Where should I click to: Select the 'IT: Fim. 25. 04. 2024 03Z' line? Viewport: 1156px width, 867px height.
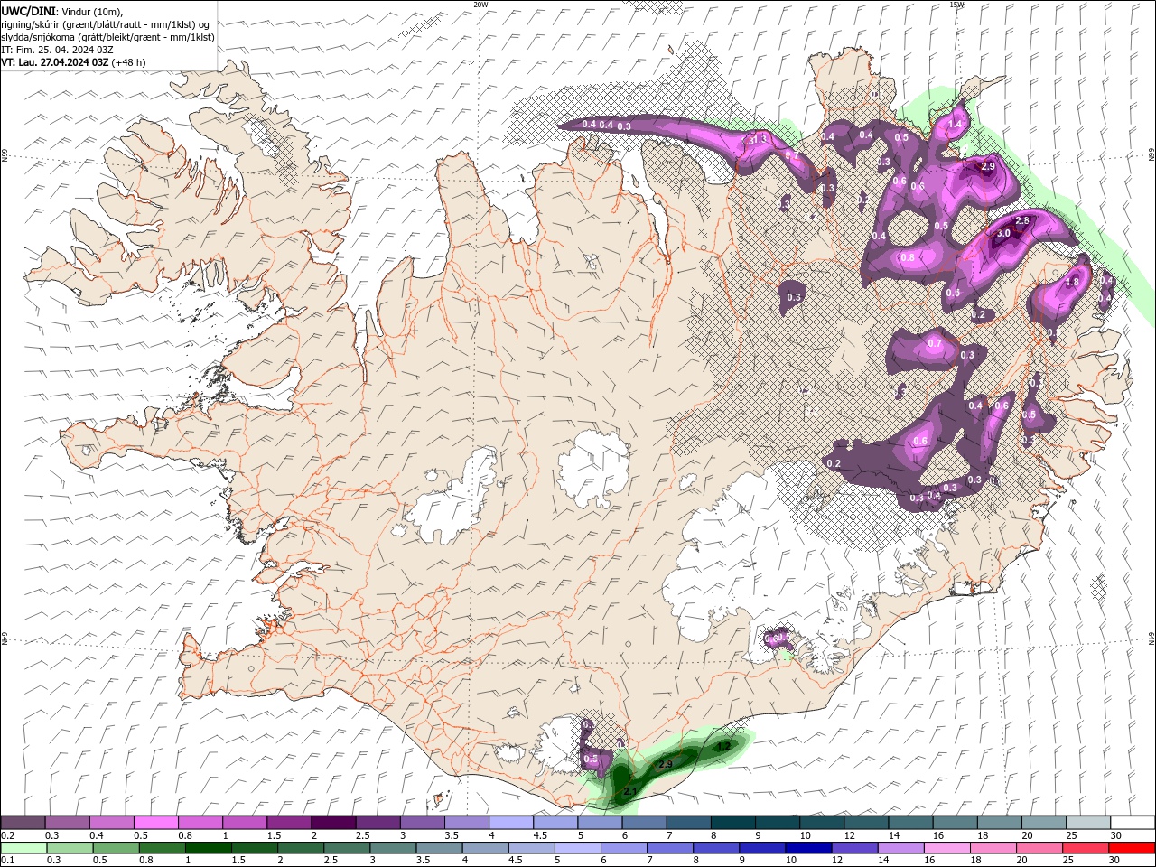pyautogui.click(x=57, y=50)
